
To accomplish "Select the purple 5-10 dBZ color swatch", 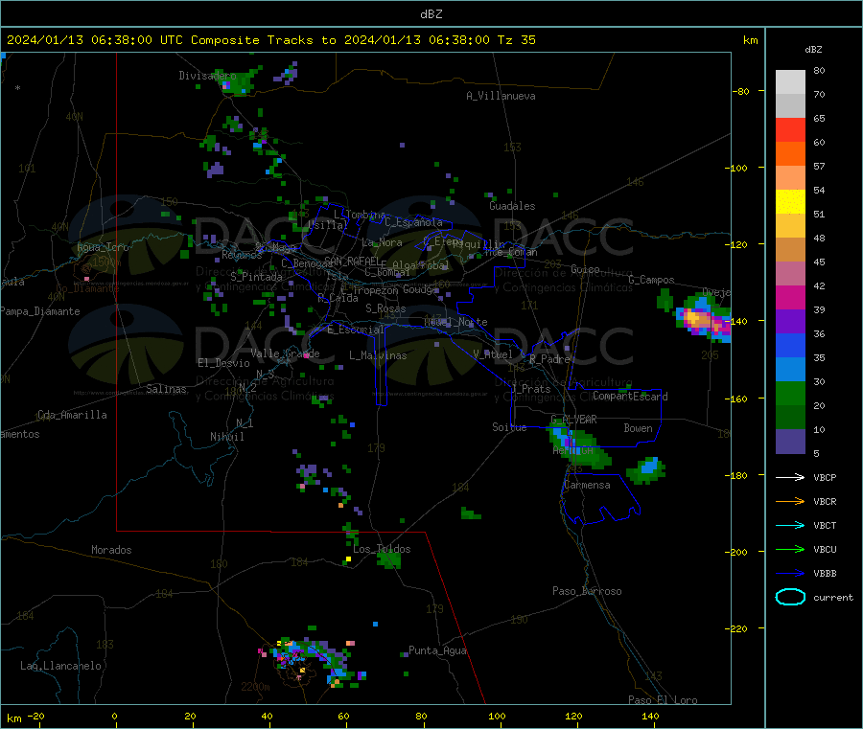I will pos(790,442).
